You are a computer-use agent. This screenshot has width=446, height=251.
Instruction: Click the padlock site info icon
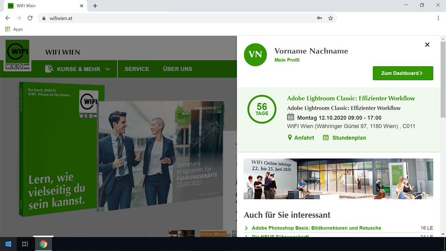[44, 18]
